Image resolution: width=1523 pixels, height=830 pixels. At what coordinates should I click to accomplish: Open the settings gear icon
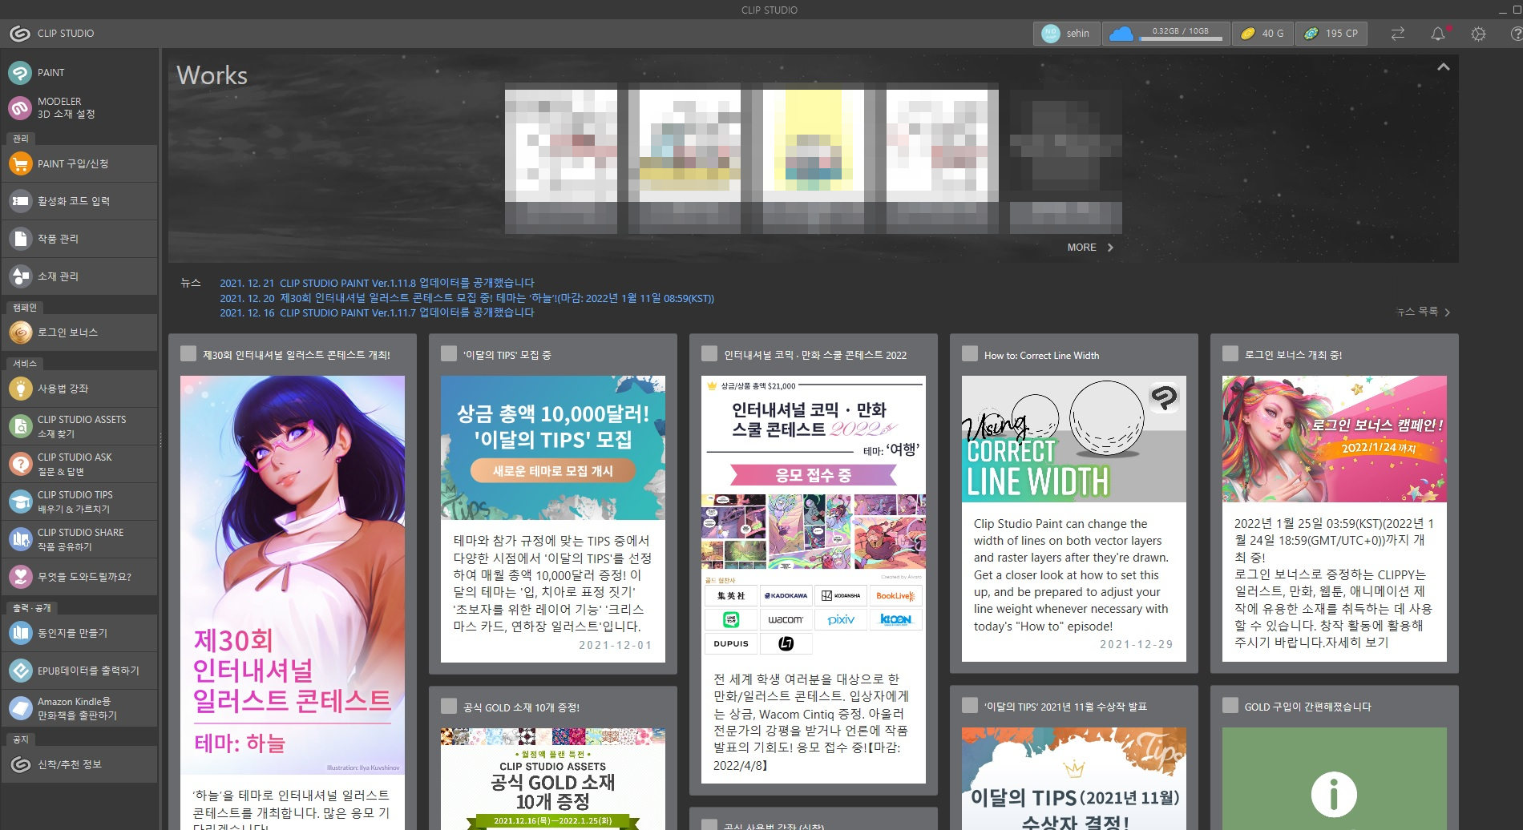(x=1478, y=34)
